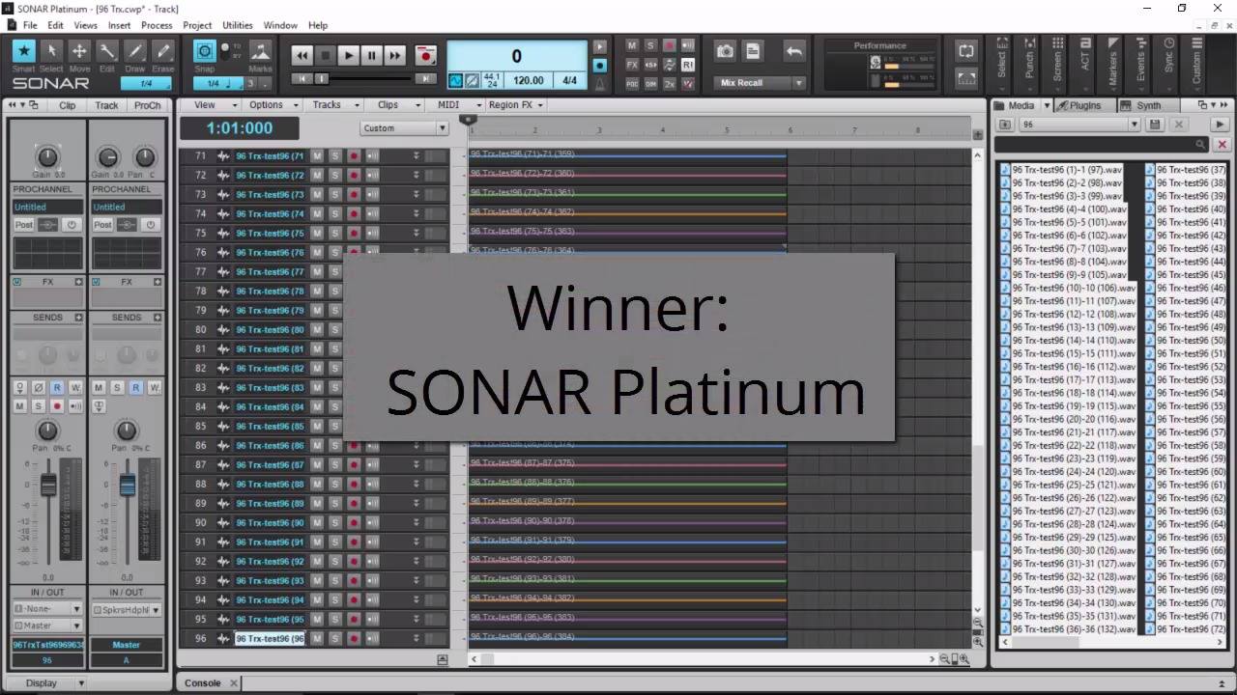The image size is (1237, 695).
Task: Bypass all effects with FX button
Action: (x=632, y=65)
